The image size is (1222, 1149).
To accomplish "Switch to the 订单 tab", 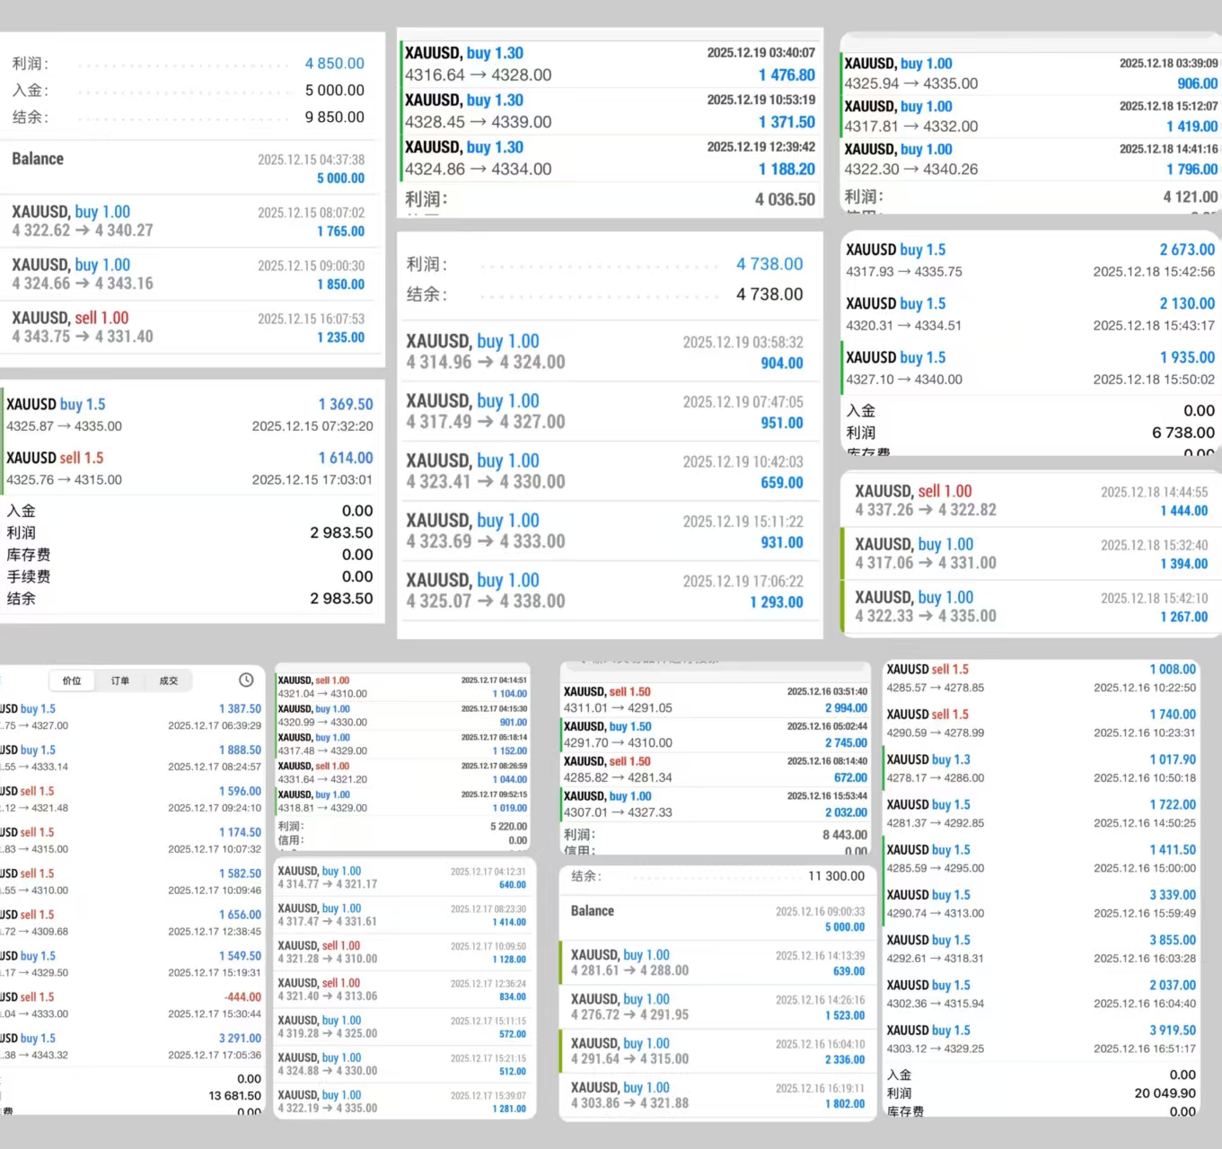I will click(x=120, y=681).
